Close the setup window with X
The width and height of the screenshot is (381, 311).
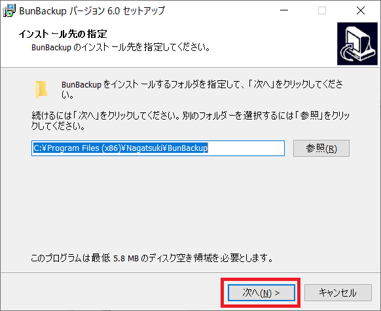(361, 10)
